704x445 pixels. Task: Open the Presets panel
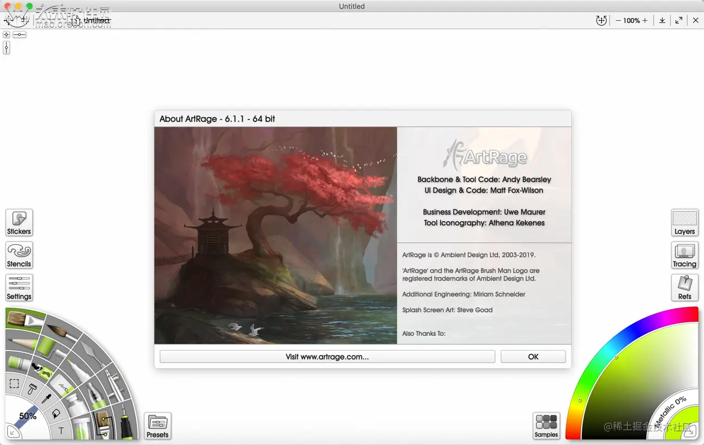pyautogui.click(x=158, y=426)
